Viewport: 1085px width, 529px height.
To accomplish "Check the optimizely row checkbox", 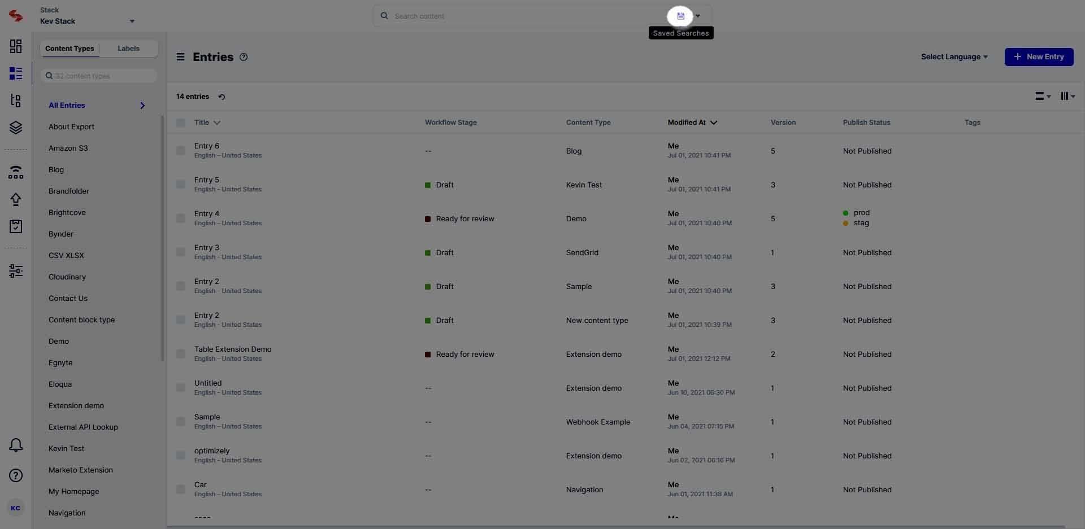I will click(181, 456).
